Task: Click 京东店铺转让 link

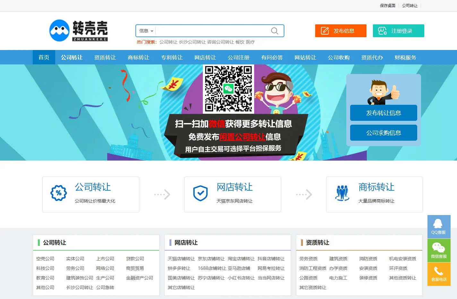Action: pos(211,259)
